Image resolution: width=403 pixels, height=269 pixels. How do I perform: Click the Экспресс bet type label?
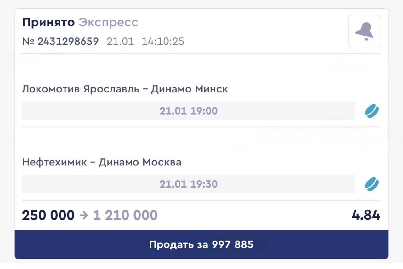(108, 22)
